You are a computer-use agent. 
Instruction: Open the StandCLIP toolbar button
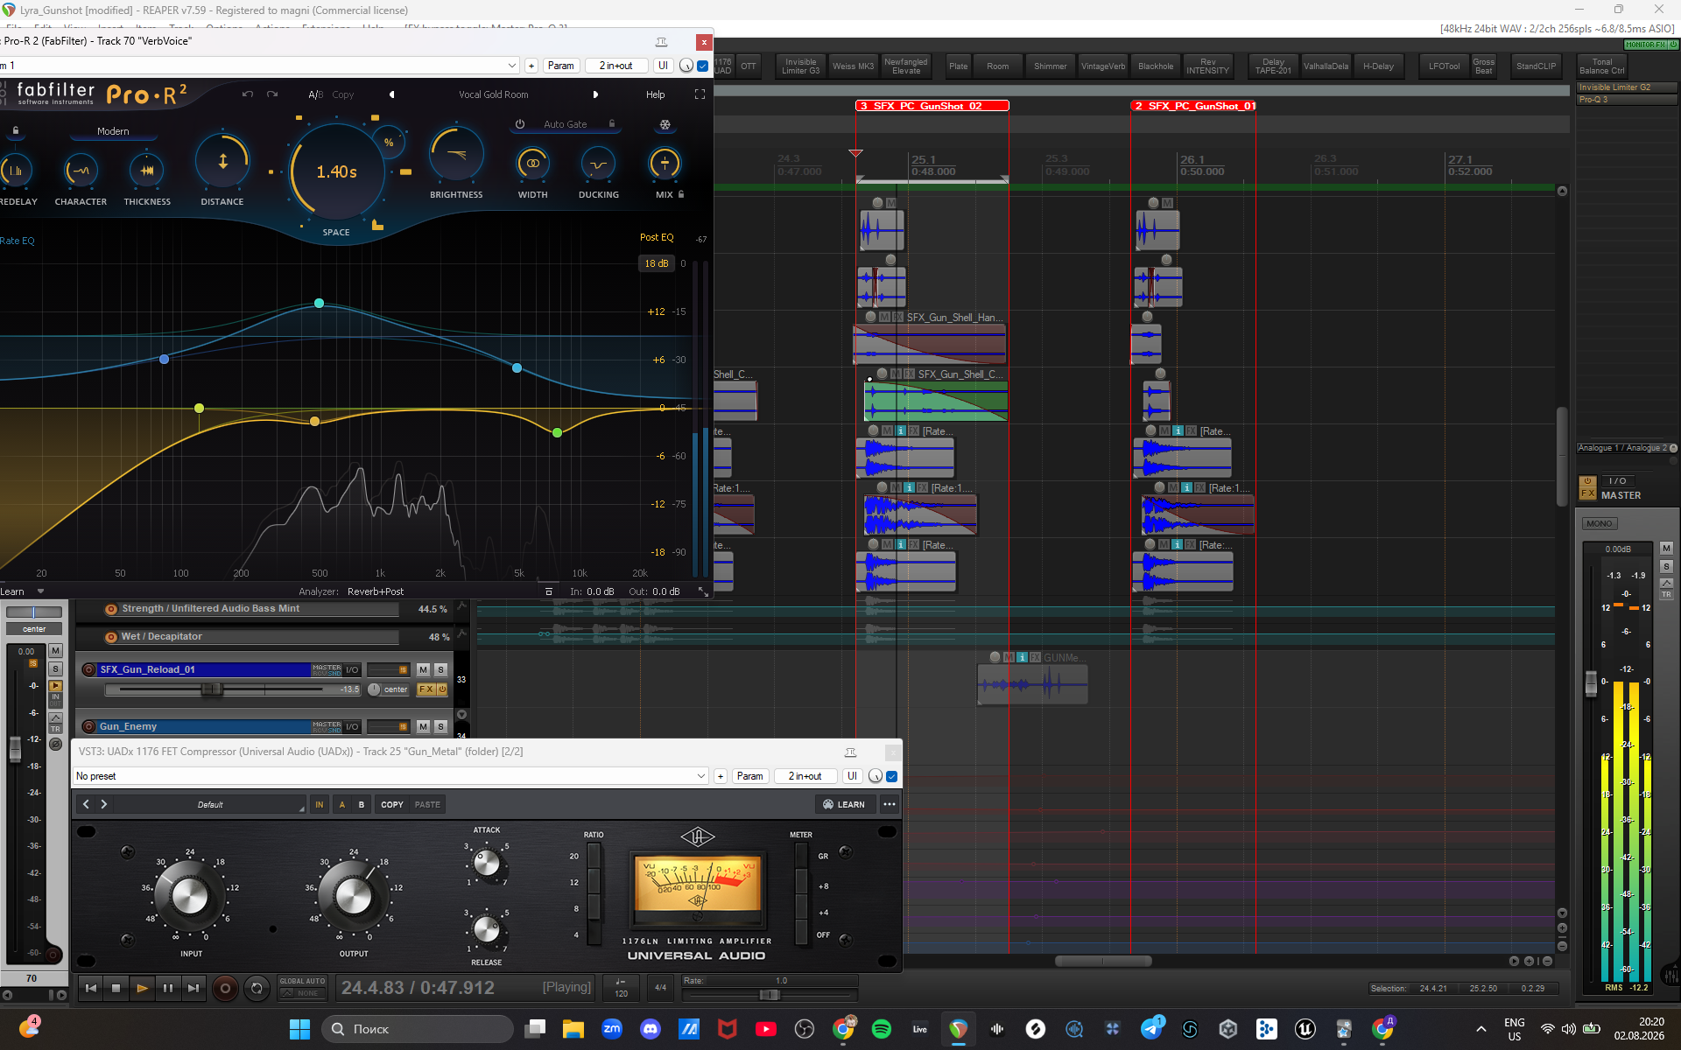(1536, 66)
